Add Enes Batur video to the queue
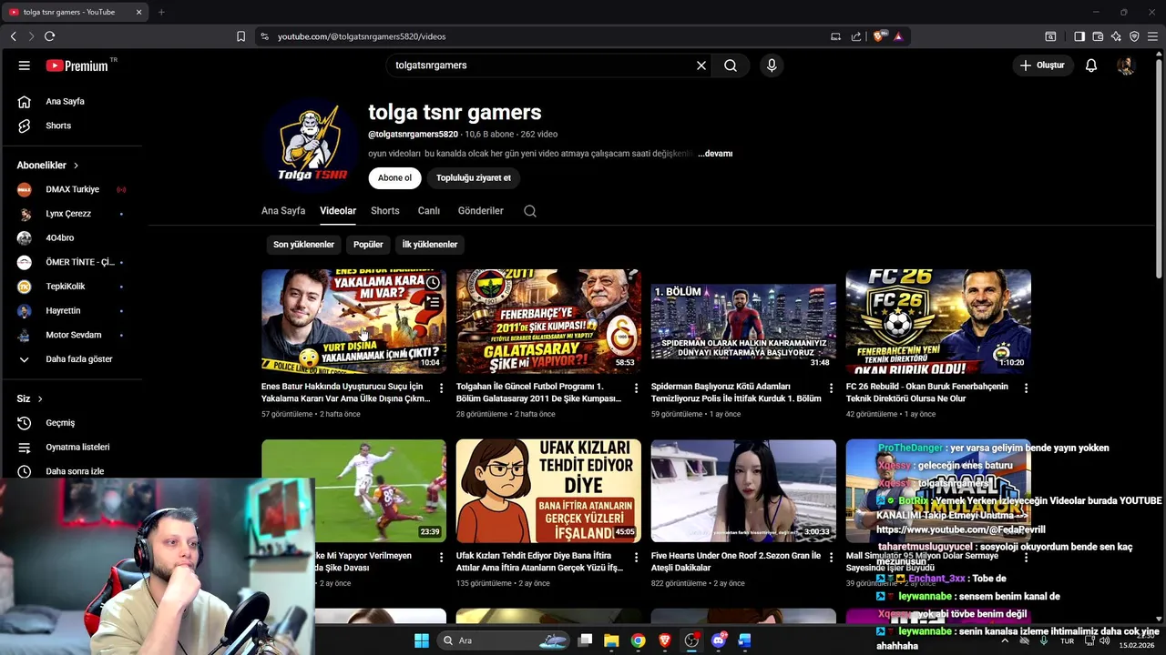The image size is (1166, 655). (x=433, y=303)
